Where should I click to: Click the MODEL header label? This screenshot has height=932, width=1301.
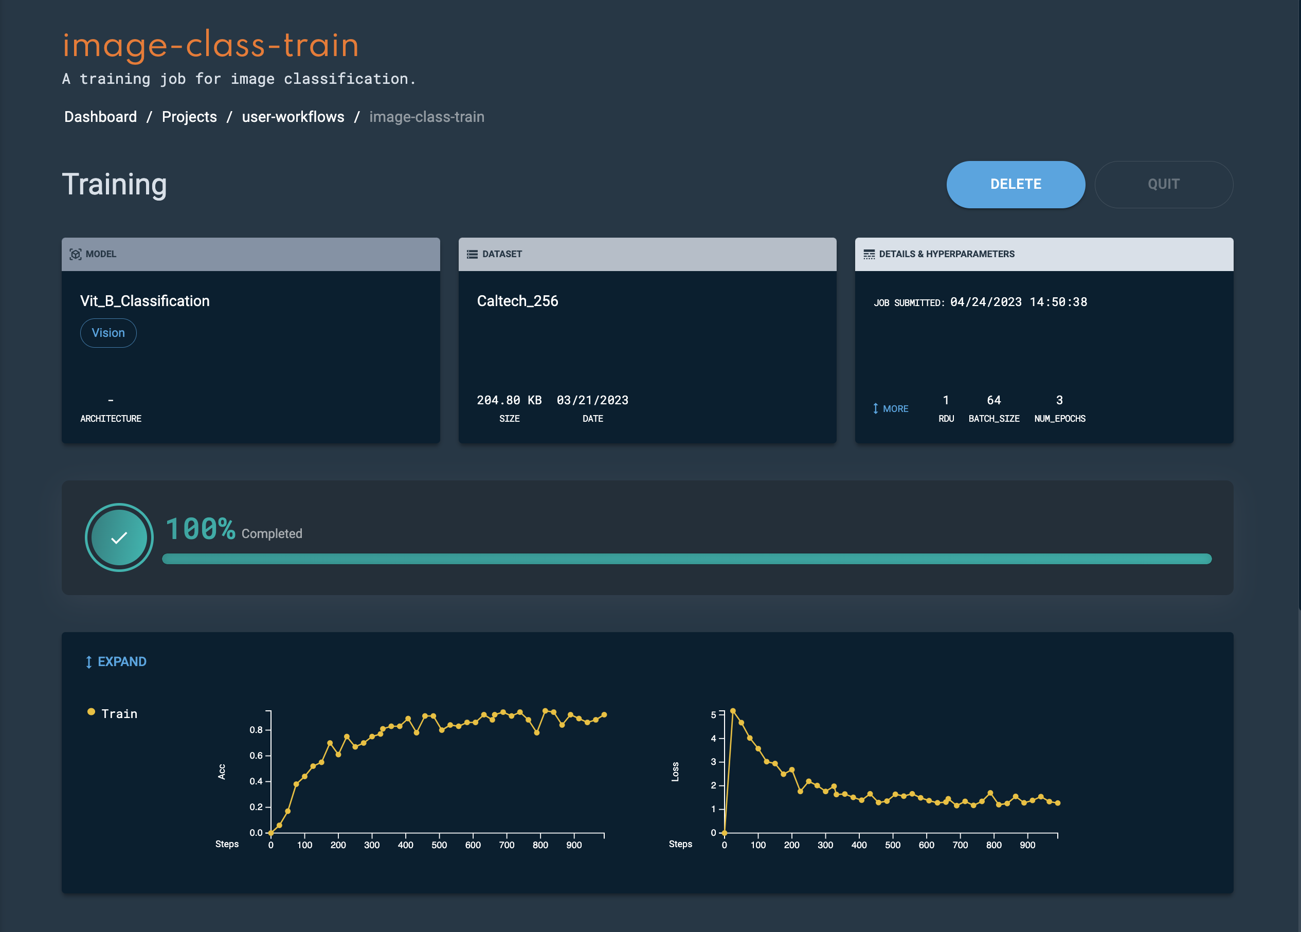(101, 254)
